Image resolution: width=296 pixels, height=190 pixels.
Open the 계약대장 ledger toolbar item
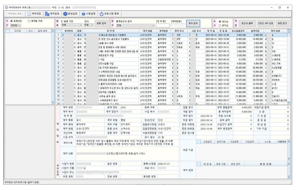click(x=34, y=14)
